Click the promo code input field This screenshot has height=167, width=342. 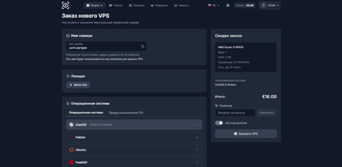[235, 113]
